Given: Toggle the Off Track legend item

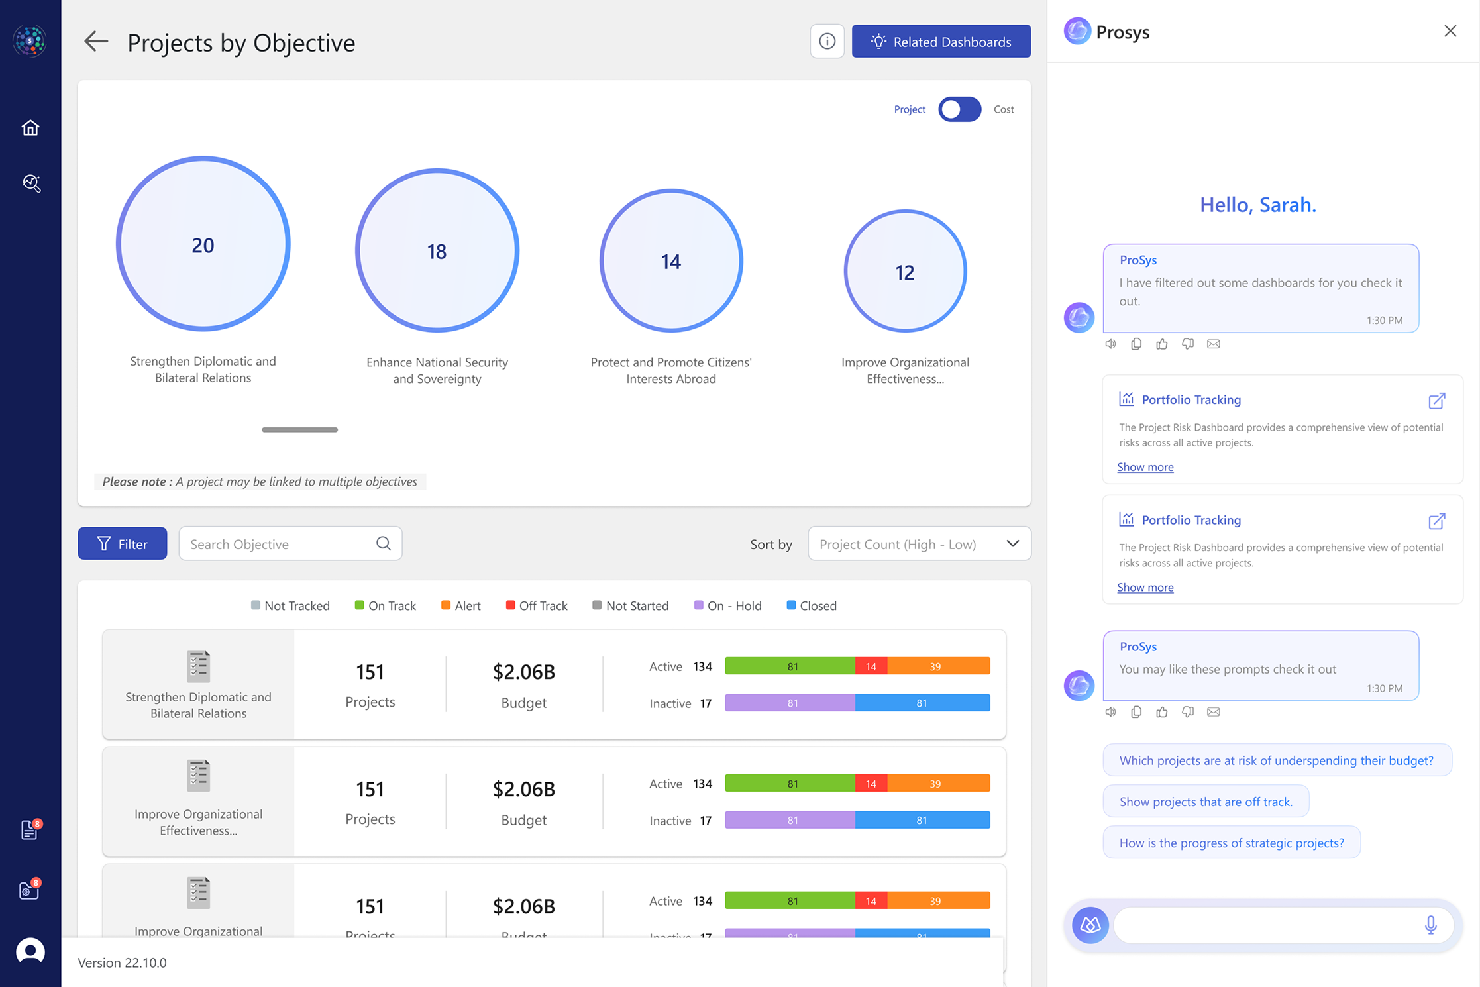Looking at the screenshot, I should [537, 605].
